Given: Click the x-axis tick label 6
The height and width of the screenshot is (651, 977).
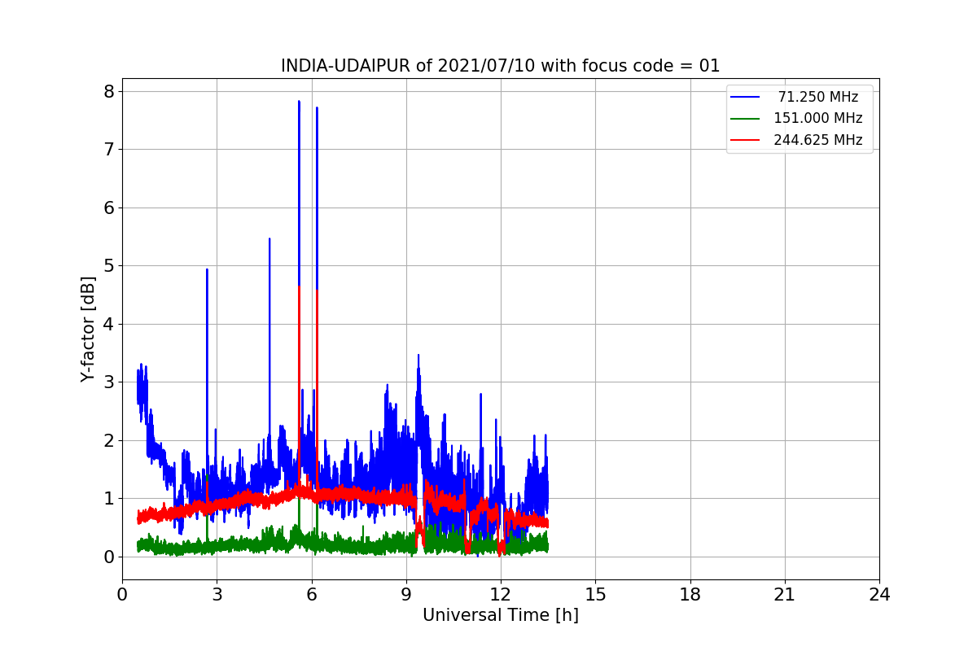Looking at the screenshot, I should 311,595.
